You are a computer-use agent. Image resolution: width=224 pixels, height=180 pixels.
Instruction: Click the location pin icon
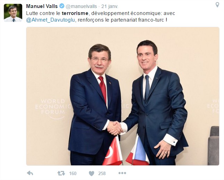pyautogui.click(x=217, y=5)
